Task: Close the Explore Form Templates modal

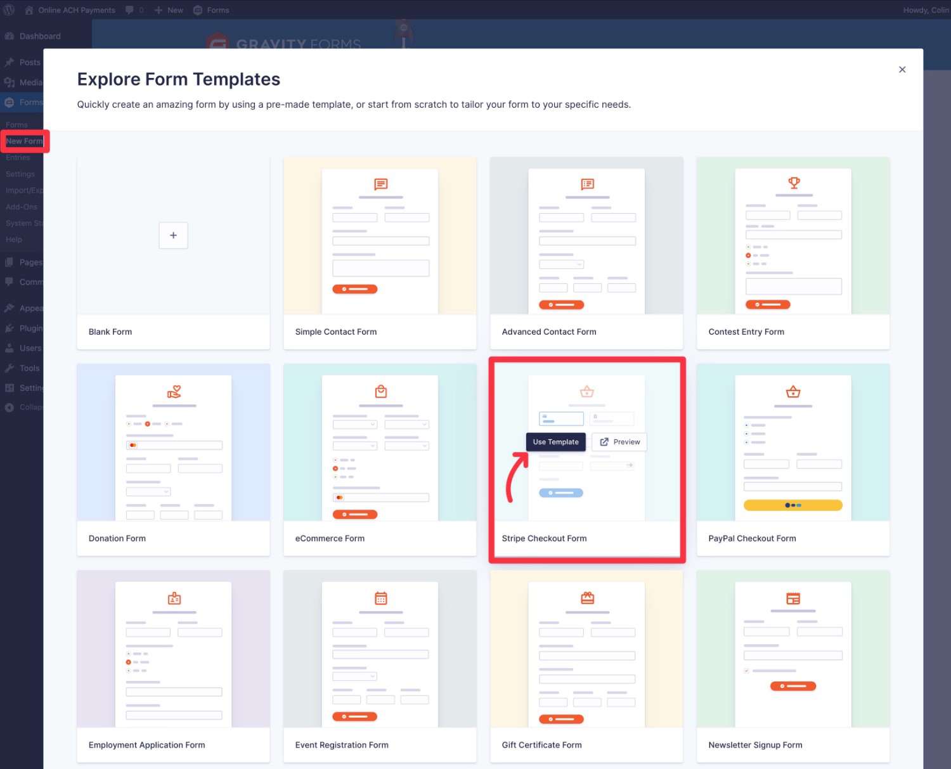Action: click(902, 70)
